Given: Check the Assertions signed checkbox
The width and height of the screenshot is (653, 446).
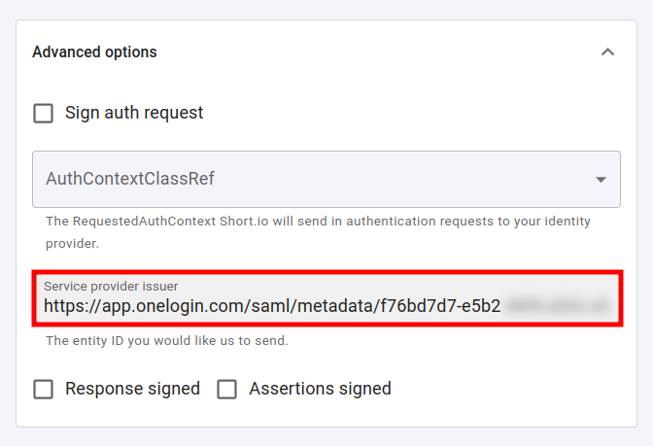Looking at the screenshot, I should pyautogui.click(x=227, y=389).
